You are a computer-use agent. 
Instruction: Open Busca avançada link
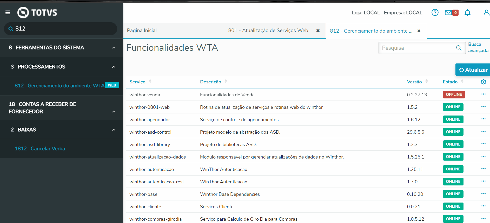point(478,47)
